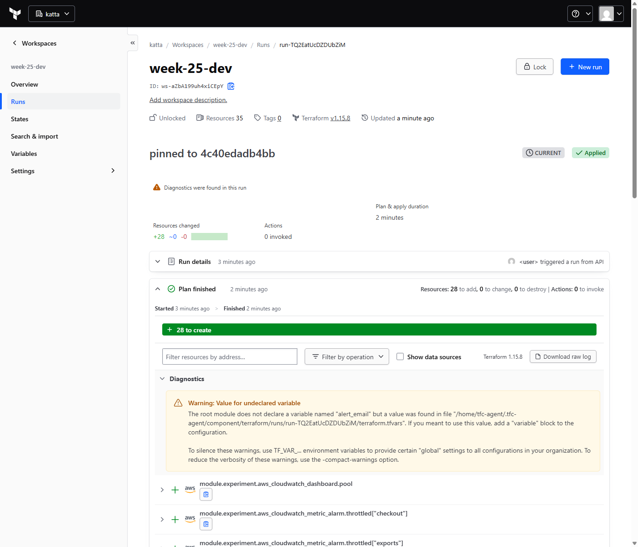This screenshot has width=638, height=547.
Task: Click the back arrow next to Workspaces
Action: [15, 43]
